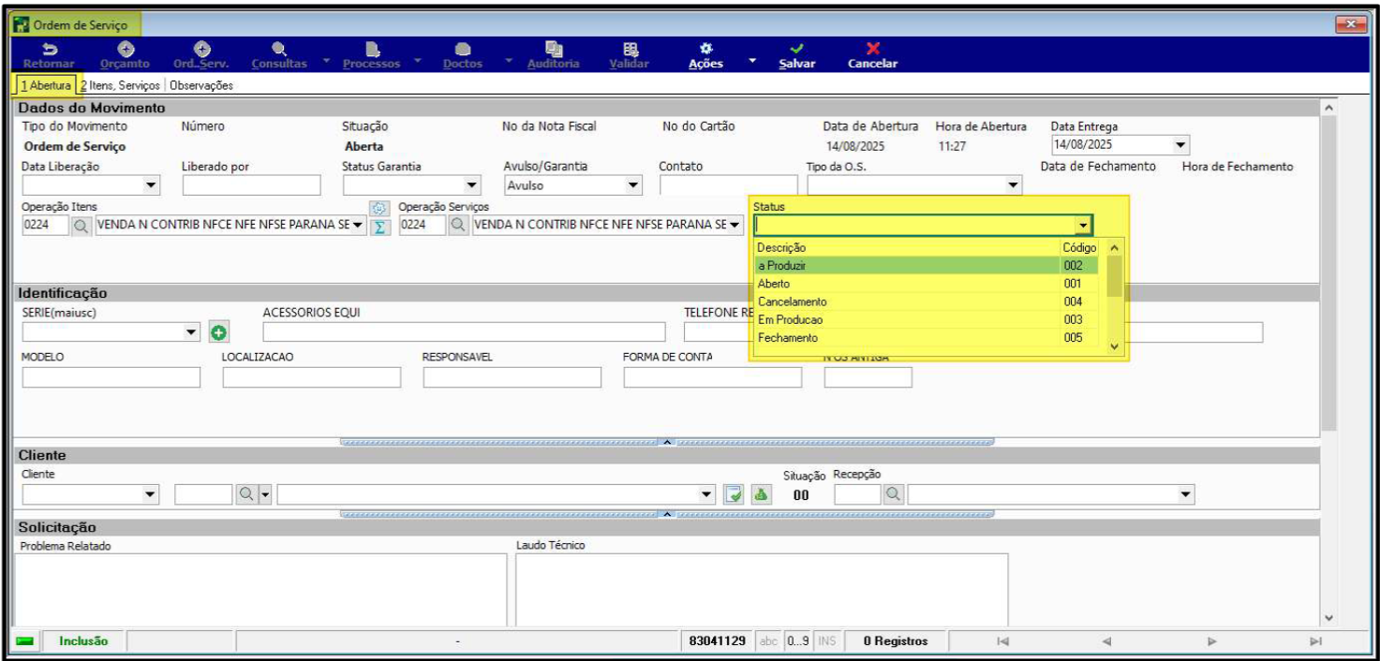Click the sigma icon beside Operação Itens

pyautogui.click(x=379, y=227)
